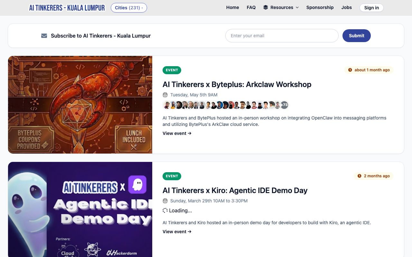412x257 pixels.
Task: Click the Sign in button
Action: (x=371, y=8)
